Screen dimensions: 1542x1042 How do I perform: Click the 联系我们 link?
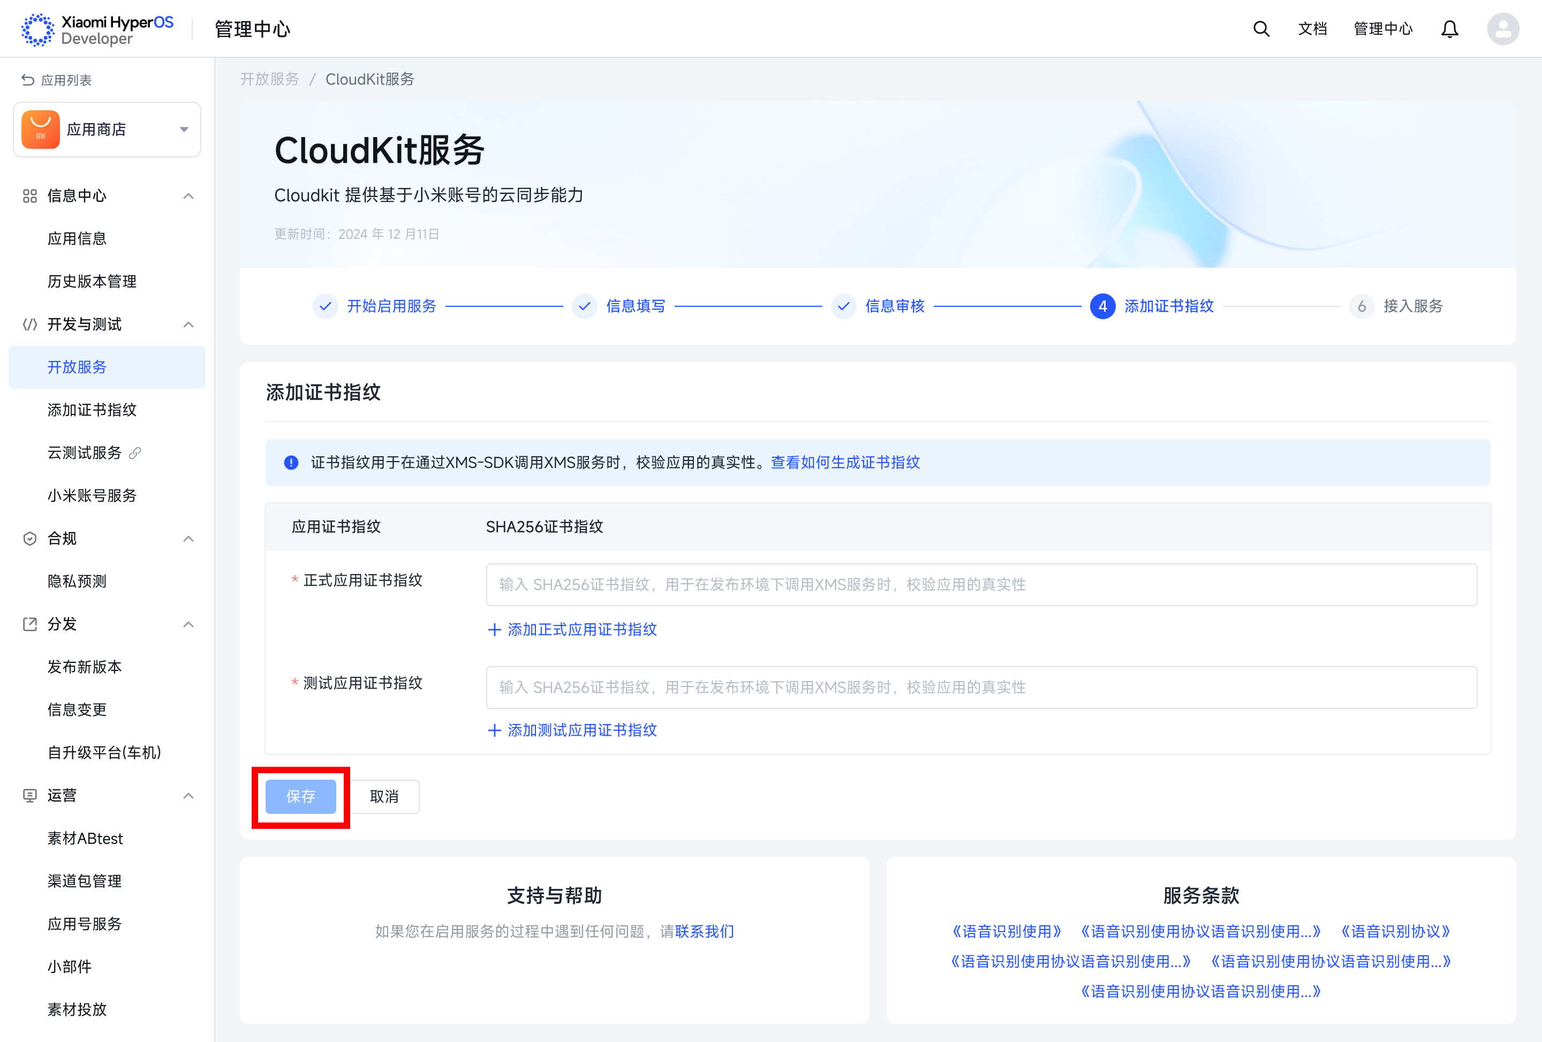point(705,932)
